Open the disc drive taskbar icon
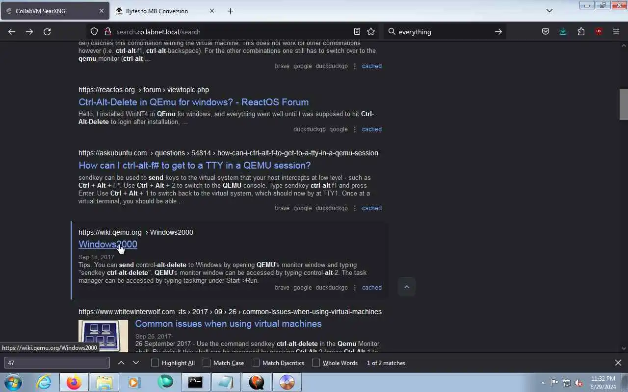628x392 pixels. click(x=287, y=382)
